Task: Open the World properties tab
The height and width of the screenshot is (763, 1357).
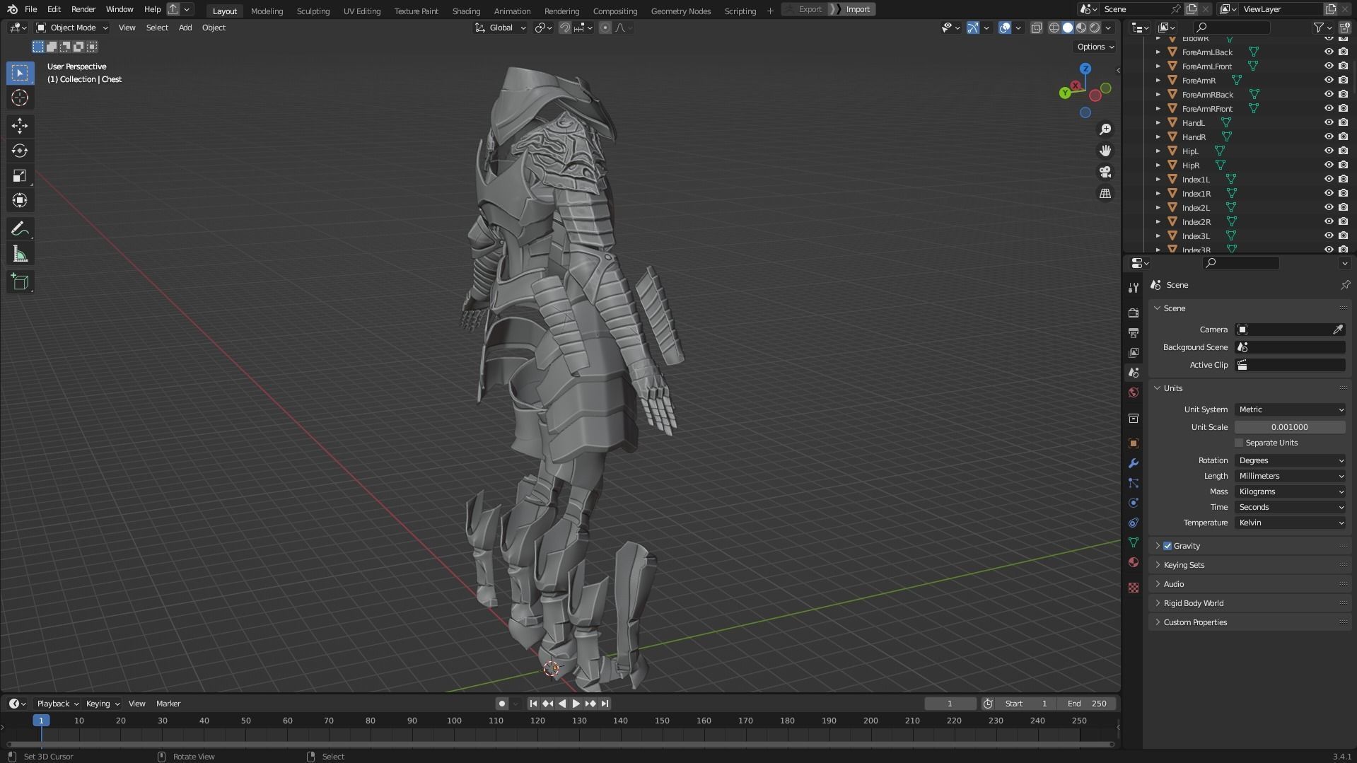Action: [x=1134, y=392]
